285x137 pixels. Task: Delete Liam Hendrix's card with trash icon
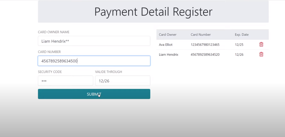click(261, 54)
